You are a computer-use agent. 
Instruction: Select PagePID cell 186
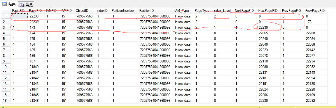pos(36,56)
